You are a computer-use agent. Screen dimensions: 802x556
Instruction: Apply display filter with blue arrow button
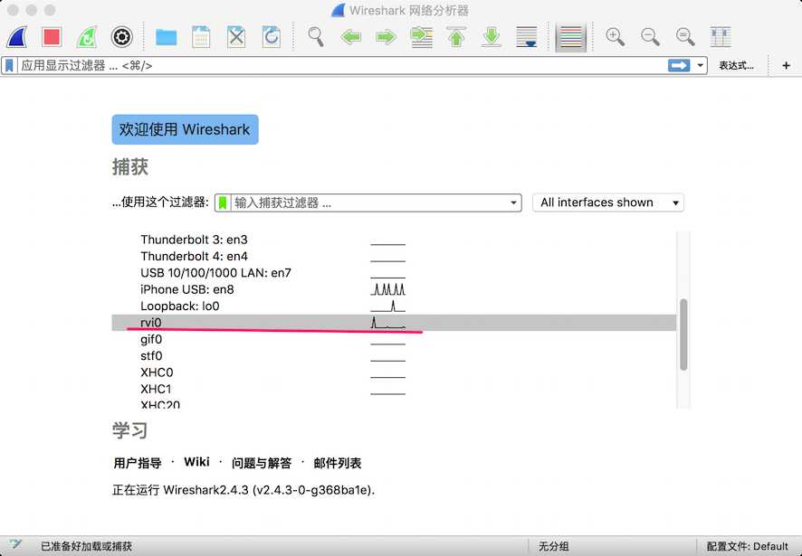click(x=679, y=65)
